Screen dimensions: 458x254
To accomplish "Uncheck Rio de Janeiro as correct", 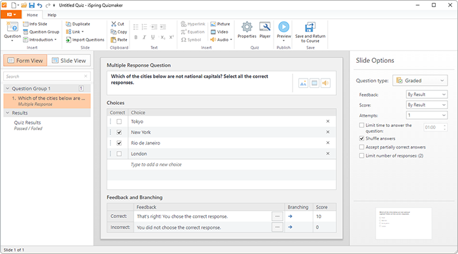I will (x=119, y=143).
